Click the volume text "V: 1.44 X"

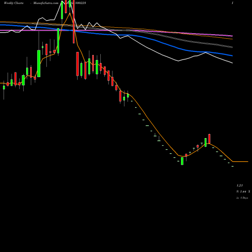tap(243, 192)
